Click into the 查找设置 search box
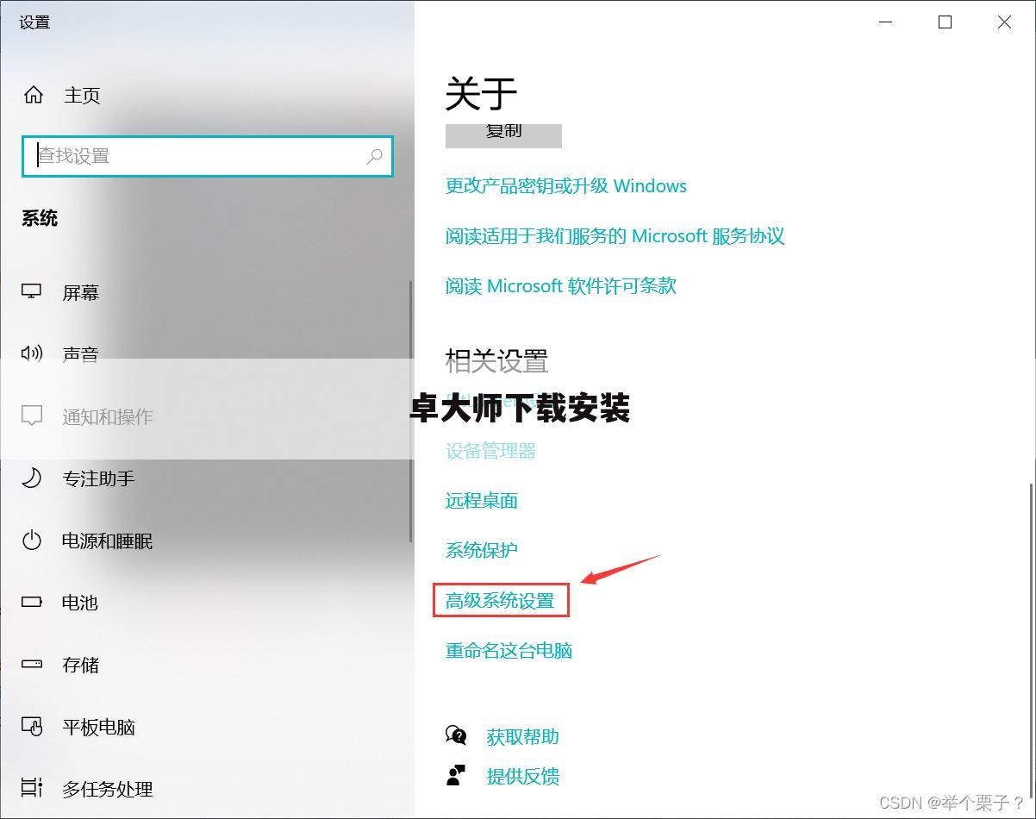Image resolution: width=1036 pixels, height=819 pixels. tap(208, 156)
